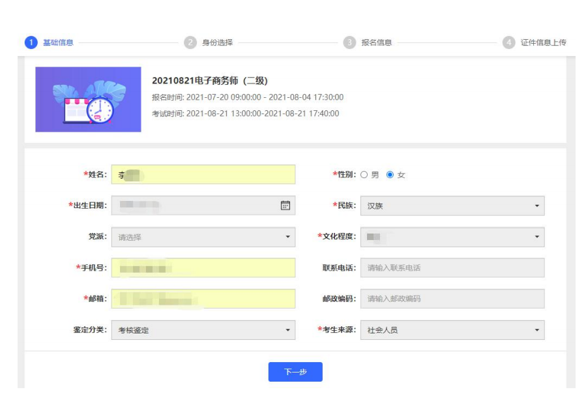
Task: Click the exam banner clock thumbnail
Action: coord(88,99)
